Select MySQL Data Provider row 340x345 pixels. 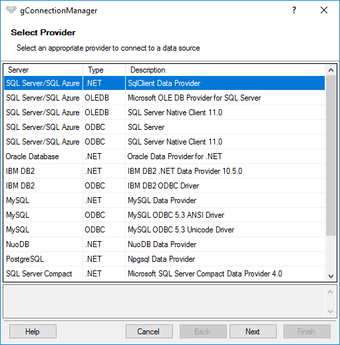[x=164, y=200]
